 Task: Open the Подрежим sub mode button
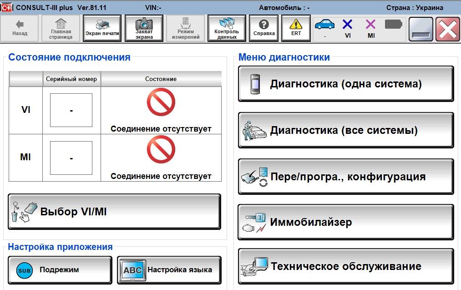coord(60,270)
